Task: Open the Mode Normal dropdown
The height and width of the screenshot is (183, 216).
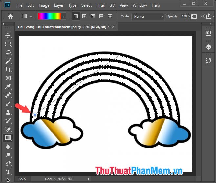Action: [147, 16]
